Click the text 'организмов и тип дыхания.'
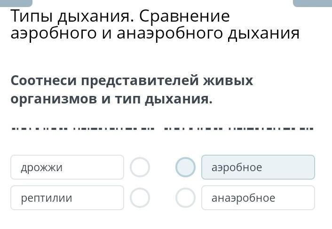Image resolution: width=332 pixels, height=229 pixels. (111, 100)
